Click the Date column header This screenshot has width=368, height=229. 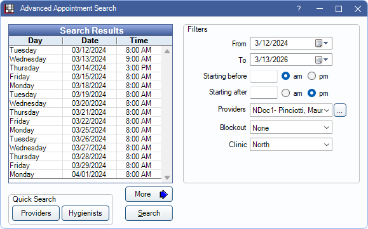90,41
